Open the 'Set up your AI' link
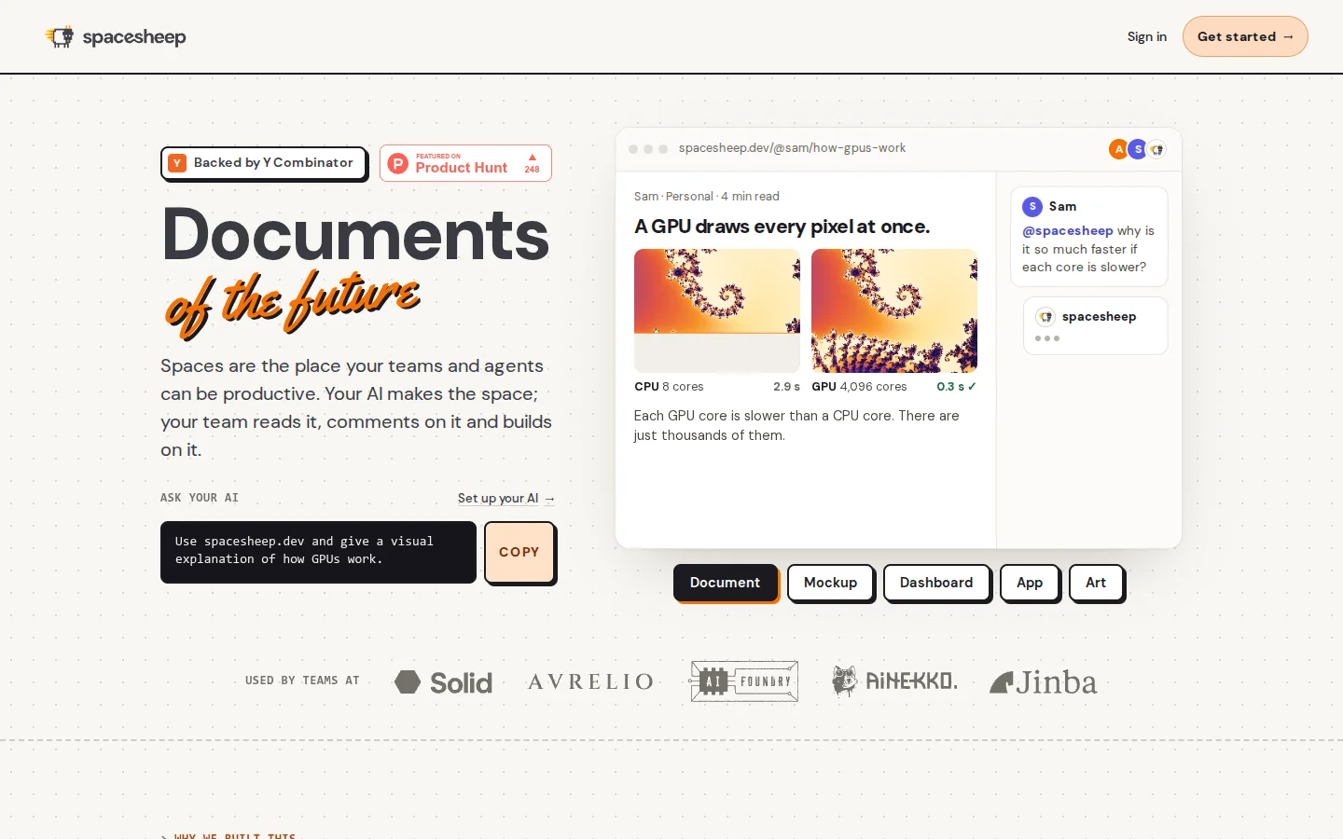 pos(506,499)
